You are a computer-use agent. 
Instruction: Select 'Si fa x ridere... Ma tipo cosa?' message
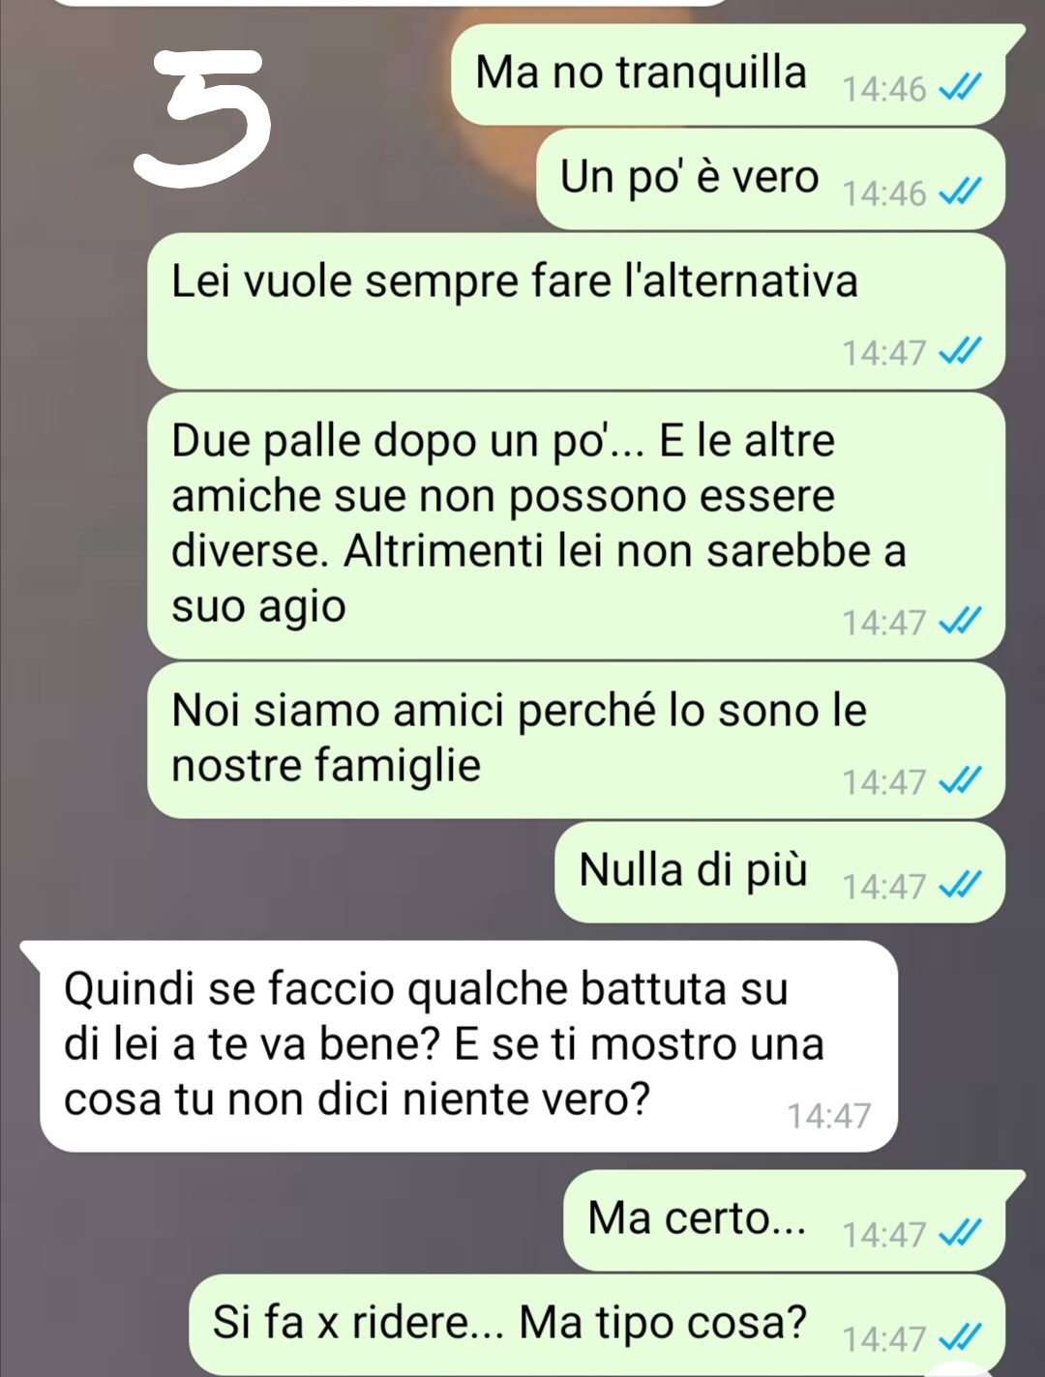pyautogui.click(x=598, y=1325)
